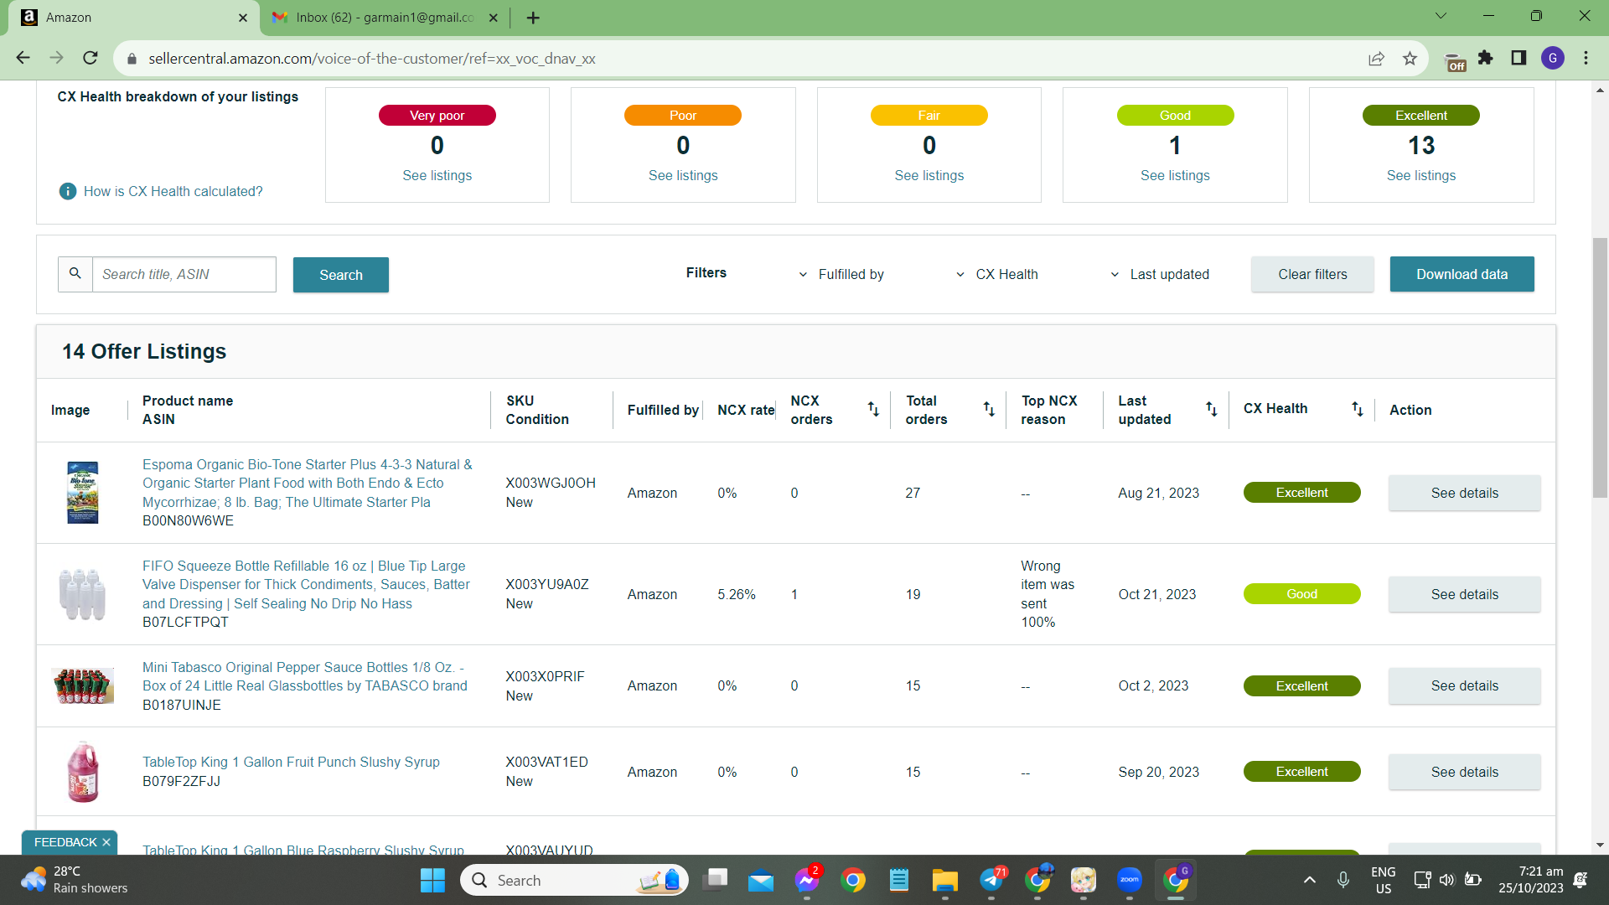The image size is (1609, 905).
Task: Bookmark this page with the star icon
Action: 1410,59
